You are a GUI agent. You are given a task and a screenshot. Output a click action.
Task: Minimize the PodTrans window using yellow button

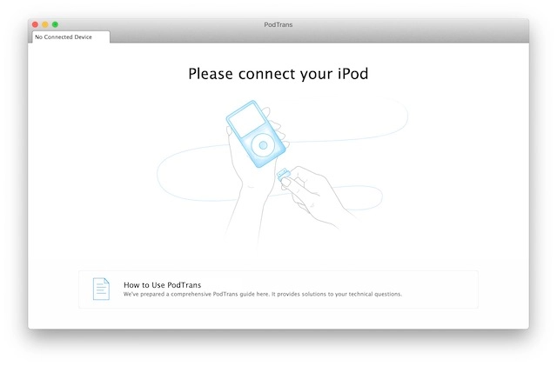45,24
